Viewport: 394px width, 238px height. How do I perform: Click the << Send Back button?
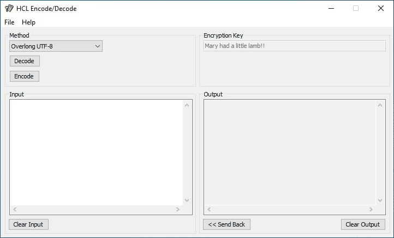pos(226,224)
